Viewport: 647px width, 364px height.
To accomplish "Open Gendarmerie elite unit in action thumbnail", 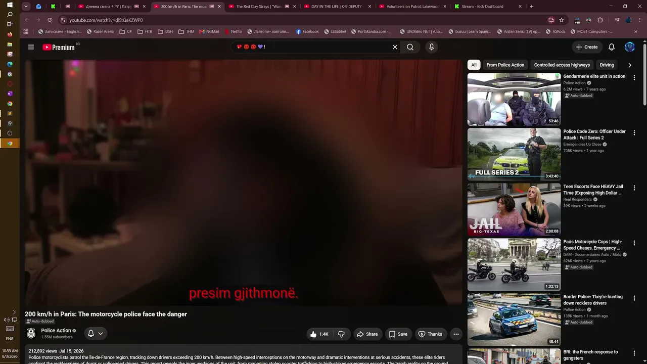I will point(514,99).
